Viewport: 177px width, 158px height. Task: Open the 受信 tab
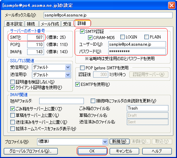[x=67, y=24]
